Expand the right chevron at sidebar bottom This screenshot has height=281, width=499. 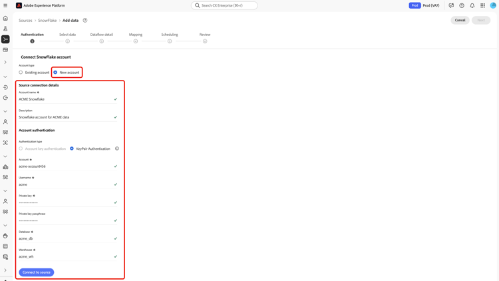click(5, 270)
